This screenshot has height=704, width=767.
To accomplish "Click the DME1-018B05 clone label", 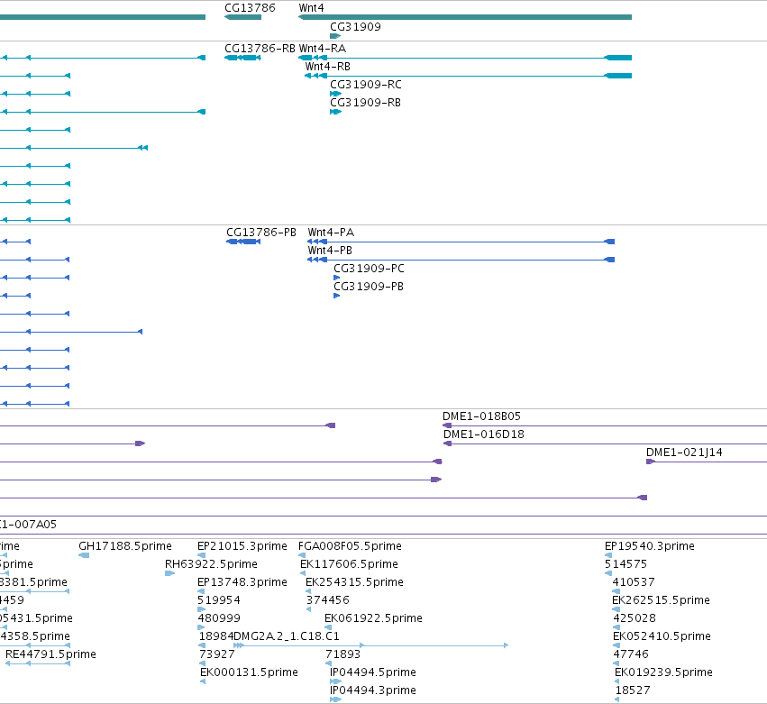I will click(x=482, y=416).
